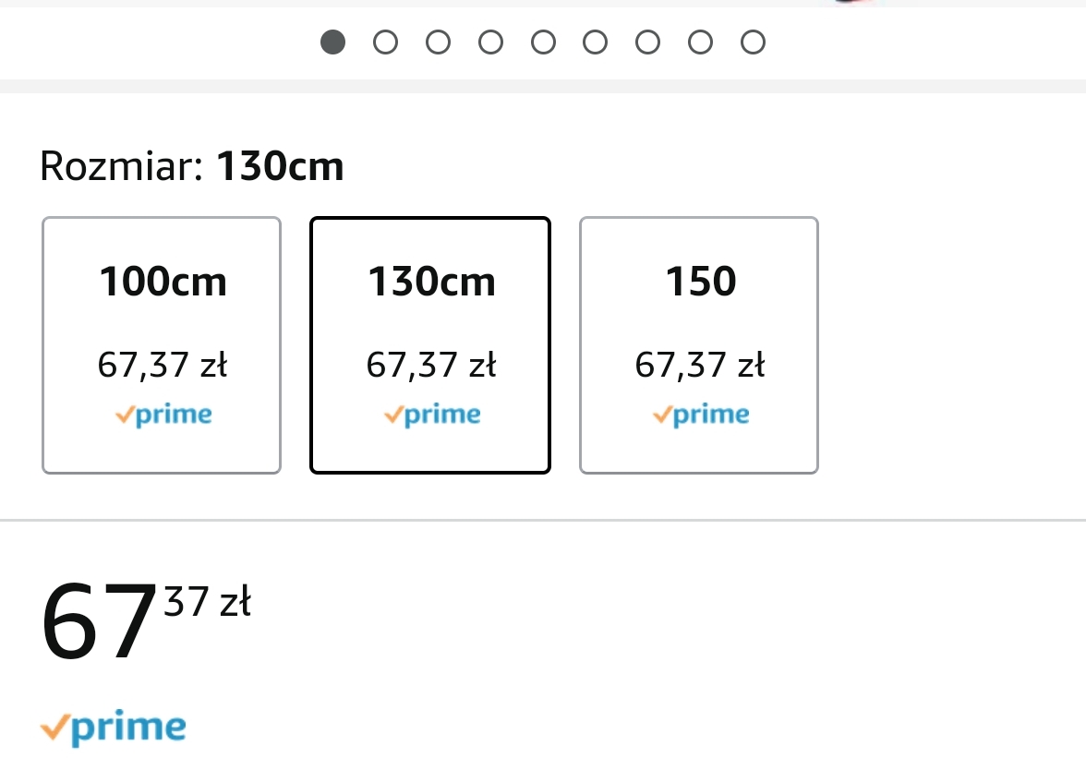1086x770 pixels.
Task: Click the Rozmiar: 130cm label
Action: point(192,167)
